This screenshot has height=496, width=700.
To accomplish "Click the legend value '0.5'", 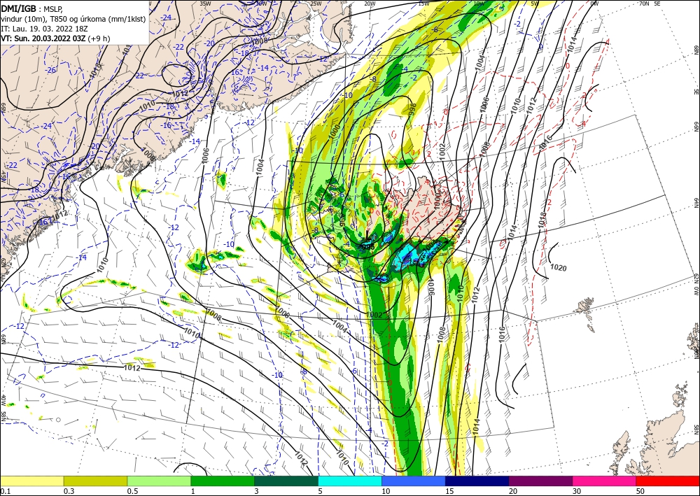I will click(132, 491).
